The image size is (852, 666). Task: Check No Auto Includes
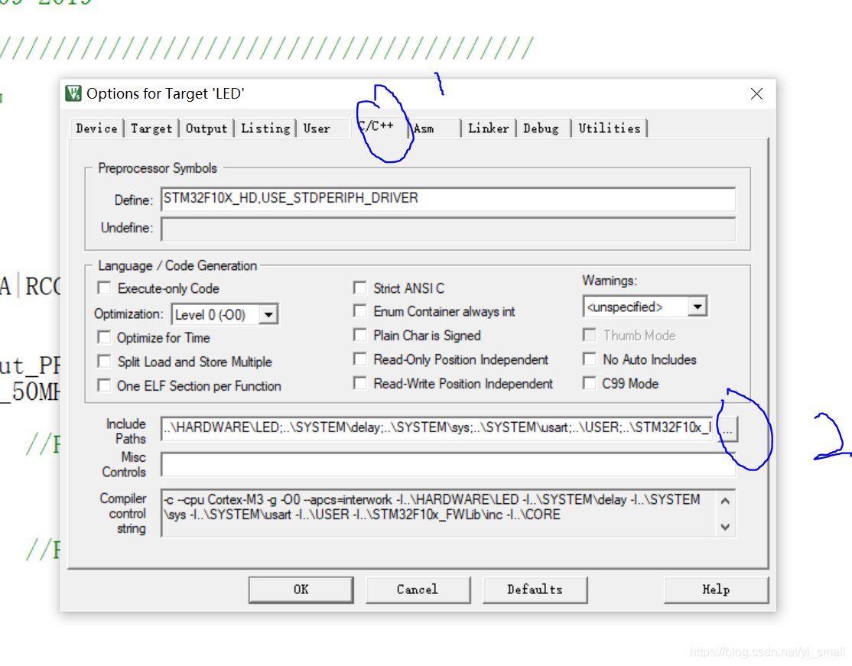590,359
